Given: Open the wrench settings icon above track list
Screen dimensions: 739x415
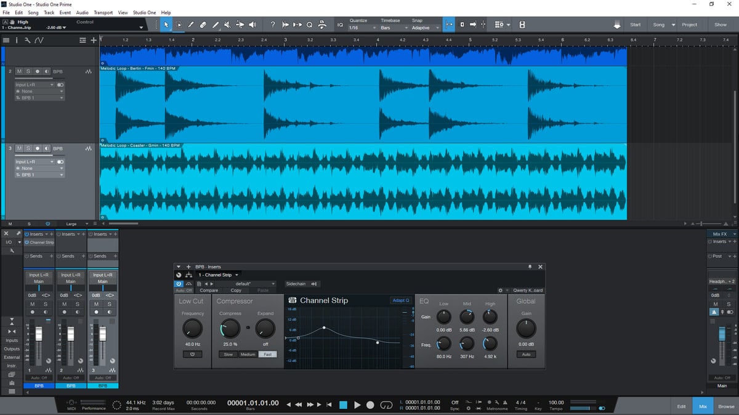Looking at the screenshot, I should (28, 40).
